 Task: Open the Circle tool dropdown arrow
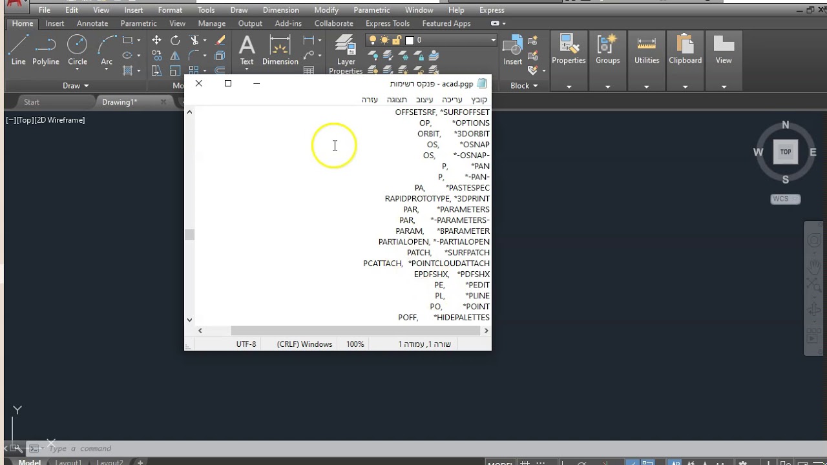(78, 69)
